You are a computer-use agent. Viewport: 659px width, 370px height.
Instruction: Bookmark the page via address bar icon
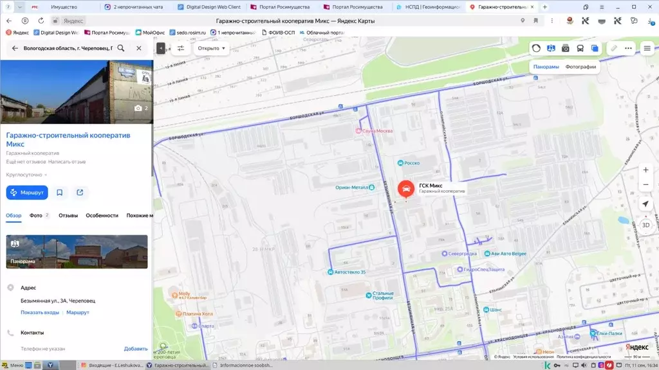[x=536, y=21]
